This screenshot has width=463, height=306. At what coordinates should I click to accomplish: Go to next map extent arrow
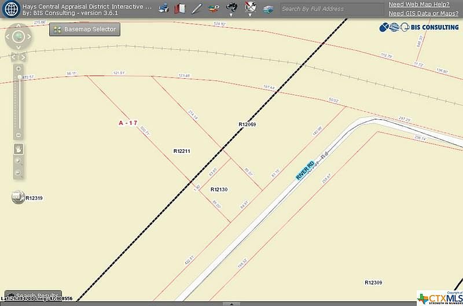coord(23,57)
